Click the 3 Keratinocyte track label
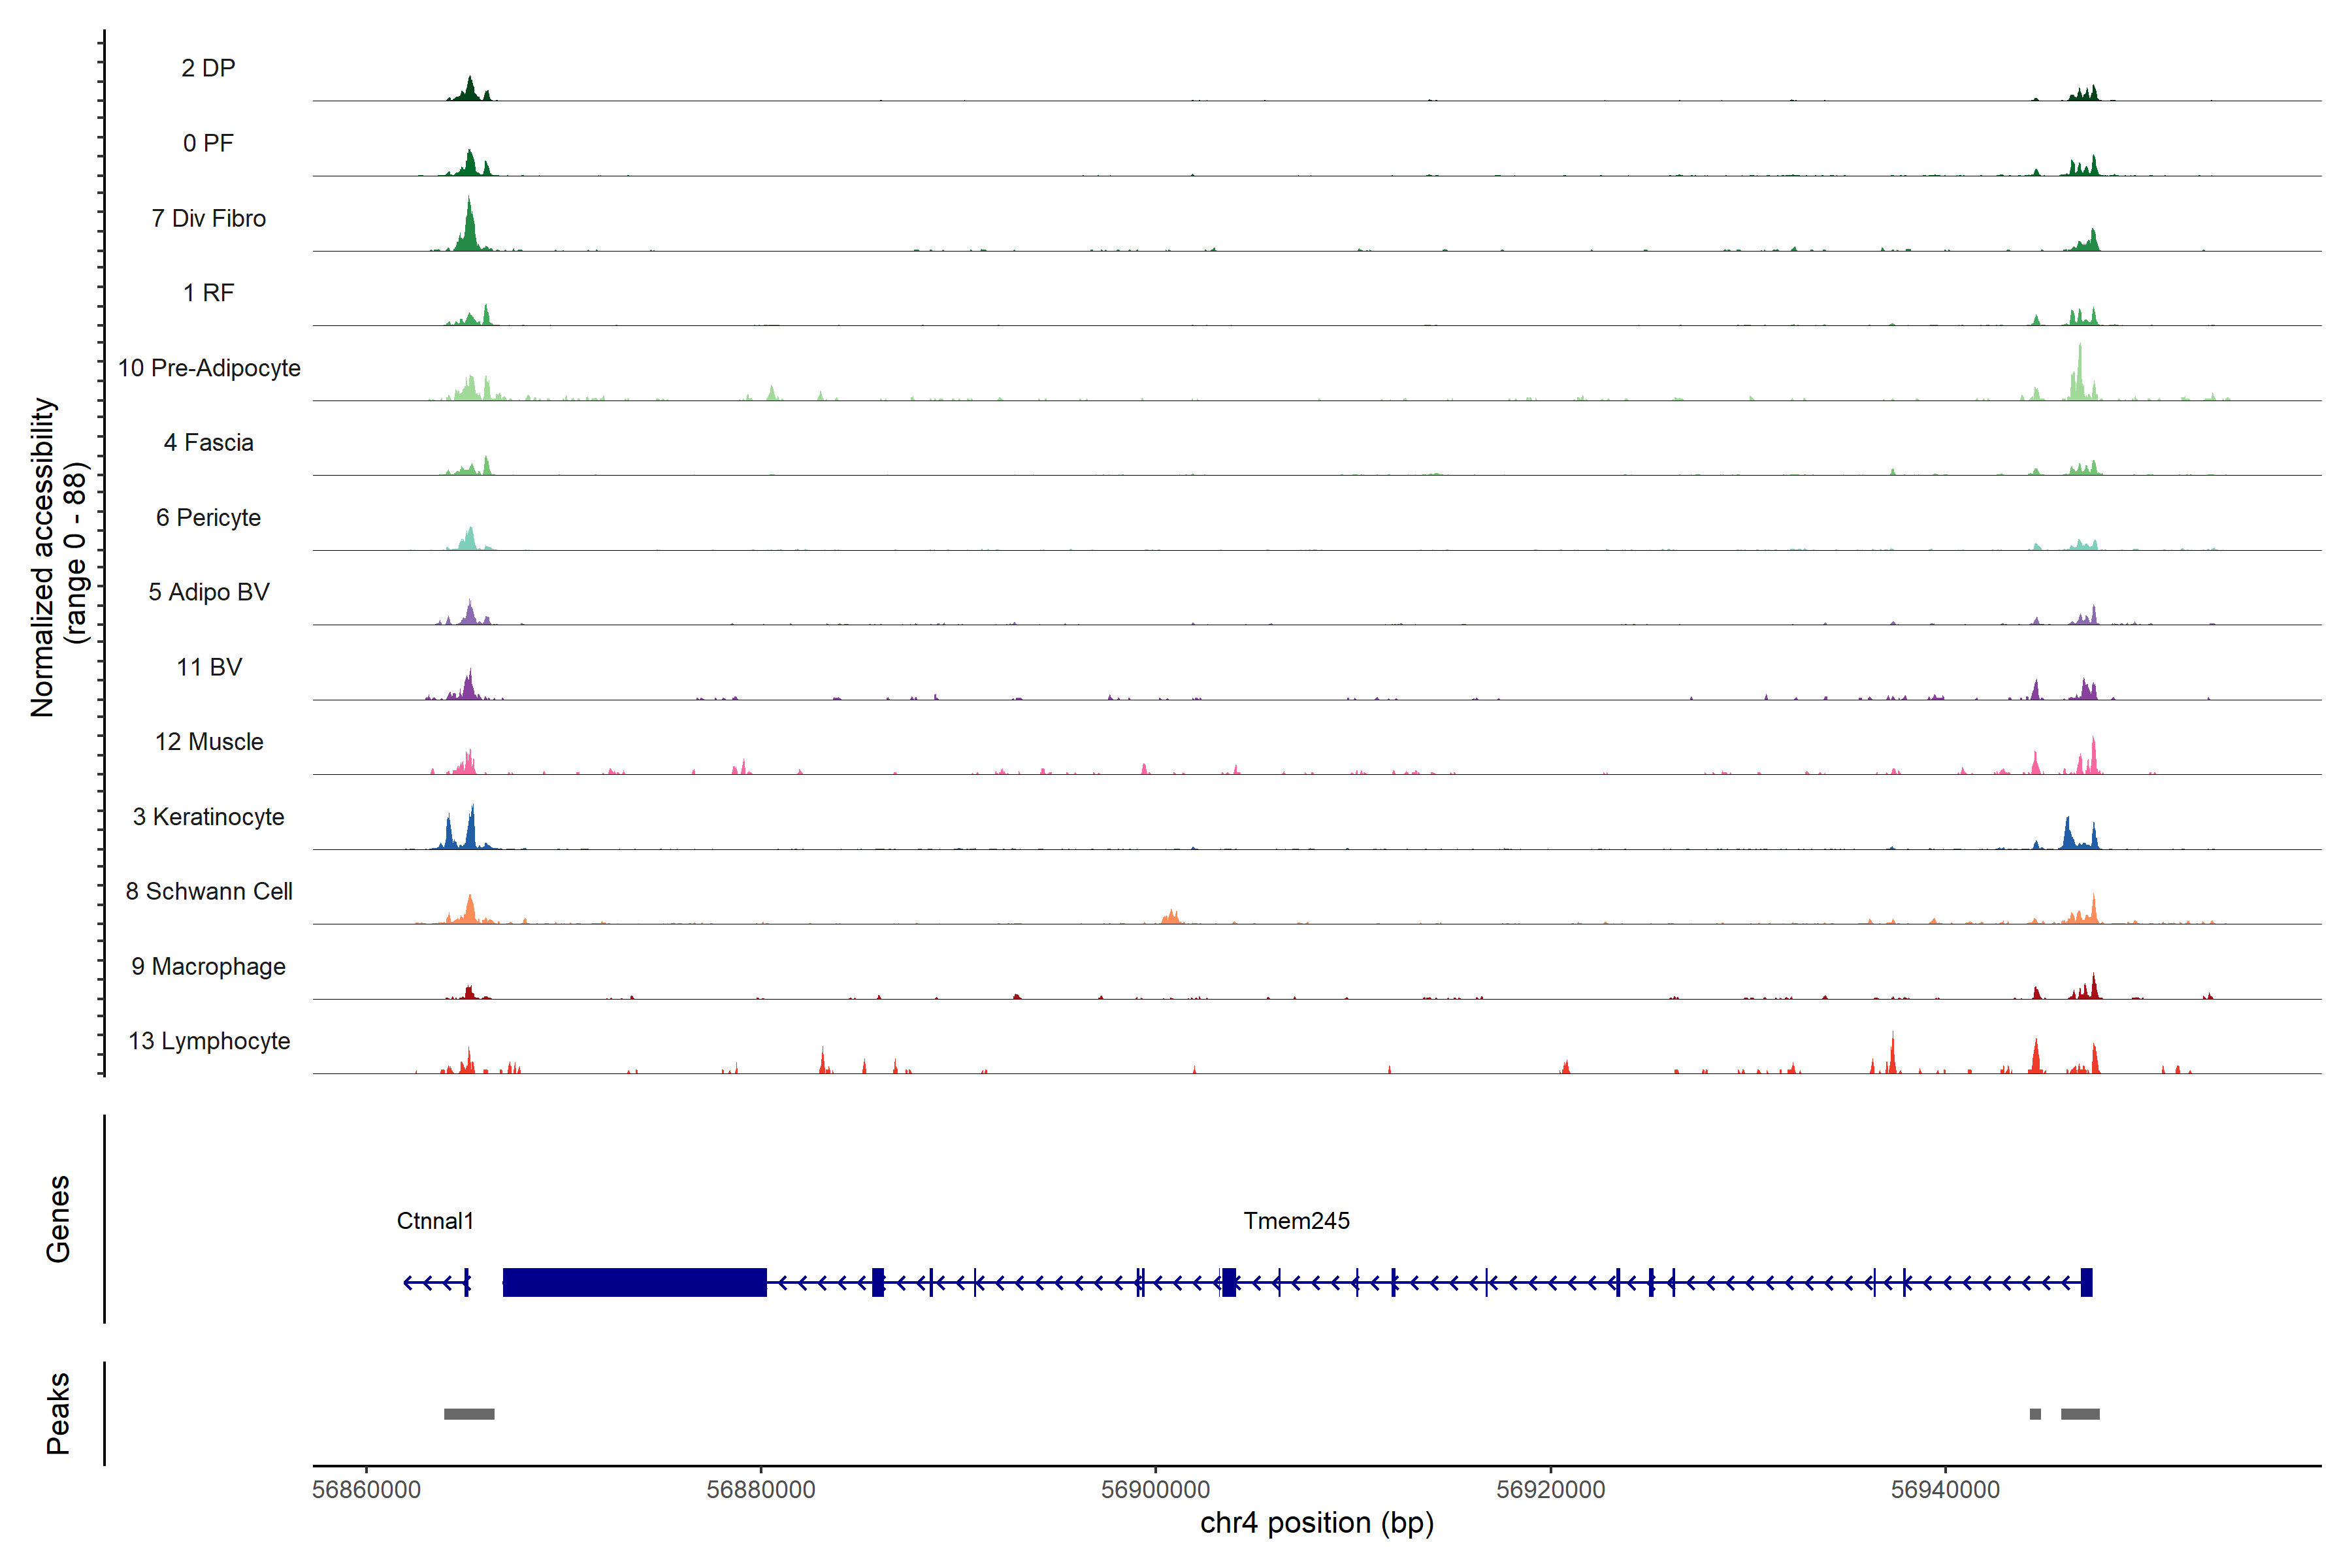Image resolution: width=2352 pixels, height=1568 pixels. point(208,817)
